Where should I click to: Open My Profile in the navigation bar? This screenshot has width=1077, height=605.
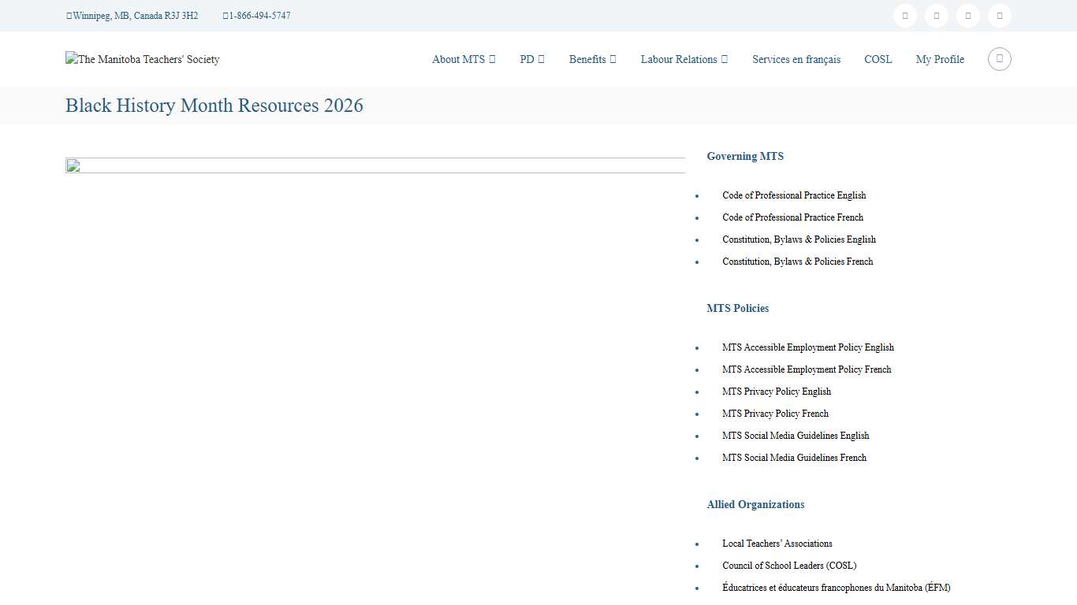point(939,59)
